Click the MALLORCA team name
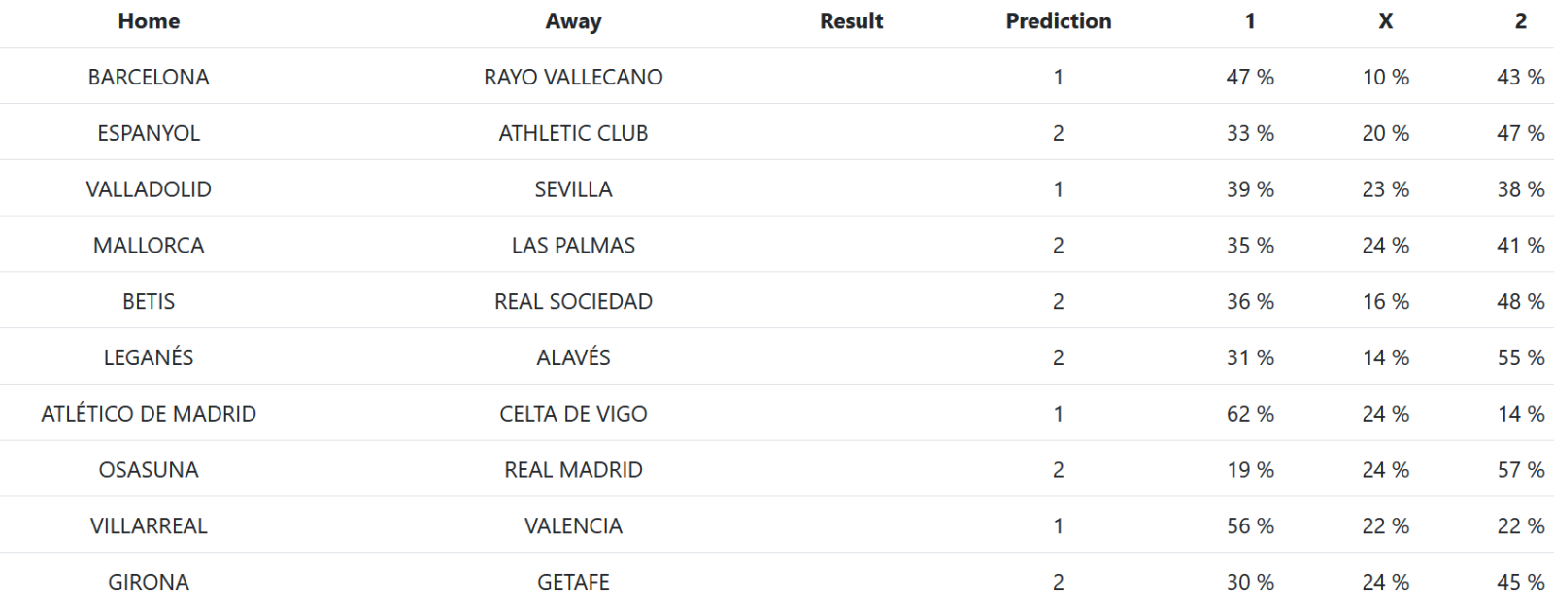Viewport: 1554px width, 608px height. point(149,246)
